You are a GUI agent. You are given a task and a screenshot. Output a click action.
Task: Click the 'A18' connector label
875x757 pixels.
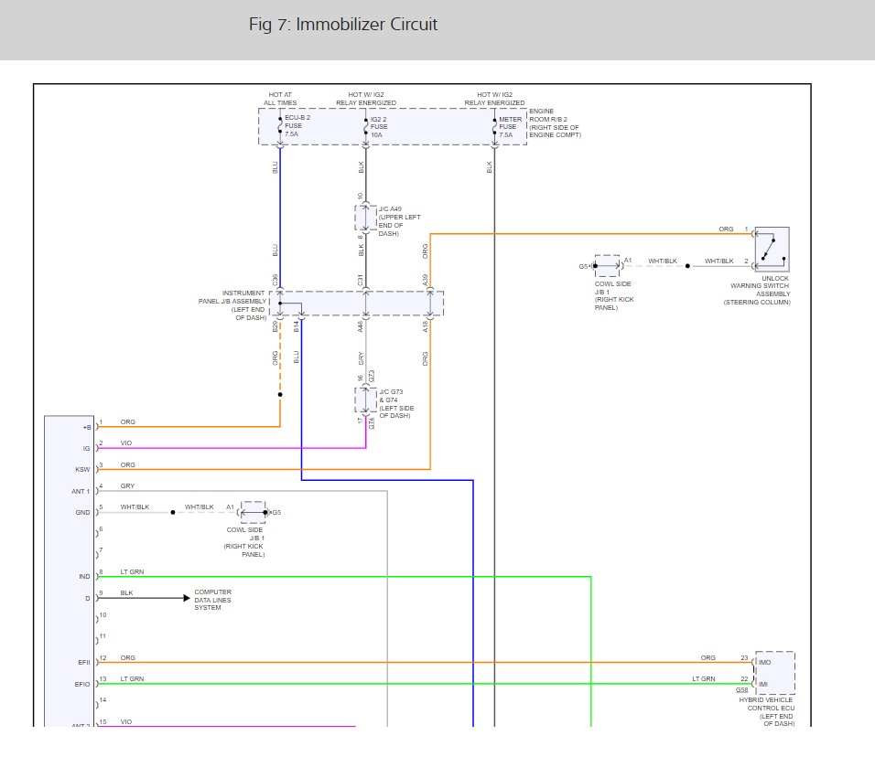coord(426,326)
